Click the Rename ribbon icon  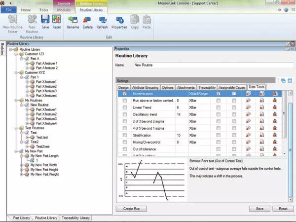coord(73,20)
